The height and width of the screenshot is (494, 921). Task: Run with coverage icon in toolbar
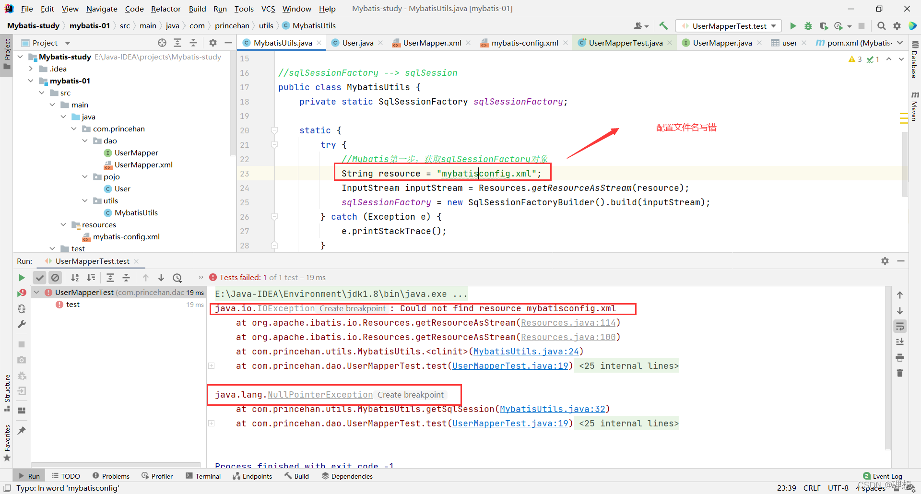(824, 26)
